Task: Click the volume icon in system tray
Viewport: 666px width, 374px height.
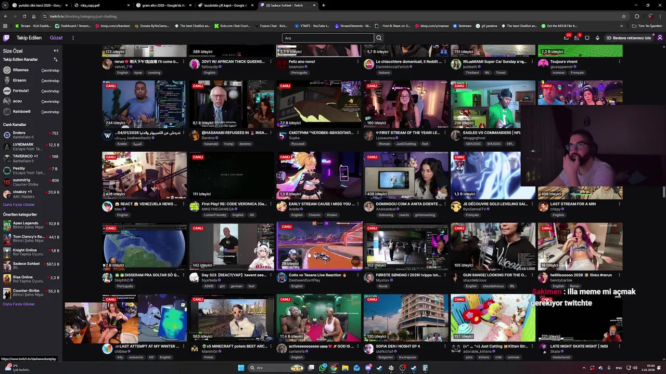Action: (635, 368)
